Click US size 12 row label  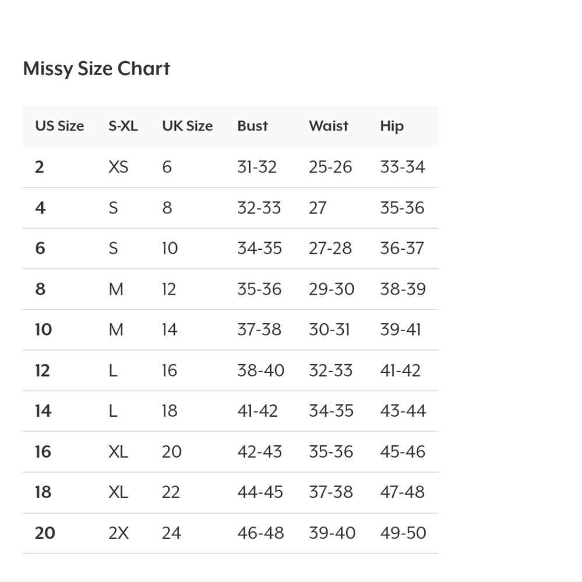(43, 371)
